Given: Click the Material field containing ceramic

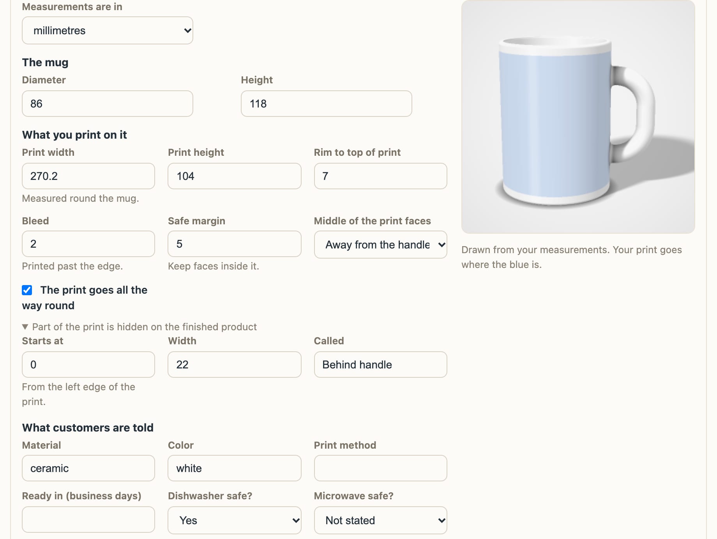Looking at the screenshot, I should coord(88,468).
